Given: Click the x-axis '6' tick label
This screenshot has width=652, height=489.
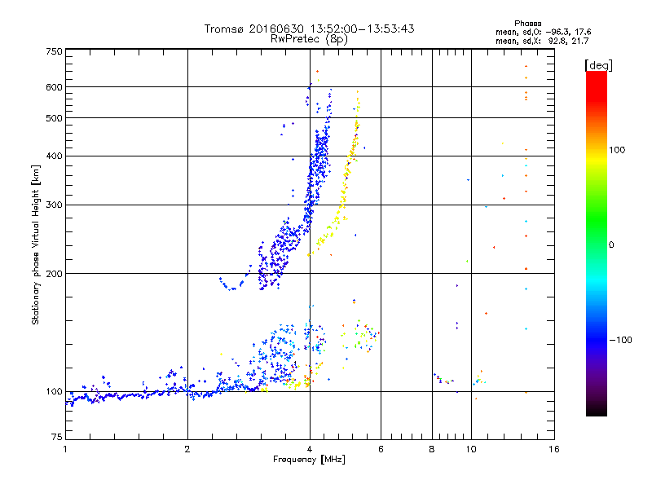Looking at the screenshot, I should [x=381, y=449].
